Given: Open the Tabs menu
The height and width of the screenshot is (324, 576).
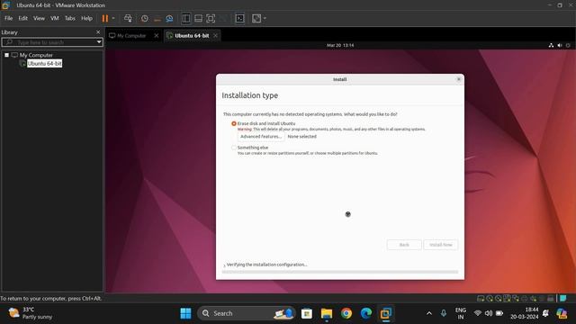Looking at the screenshot, I should point(70,18).
